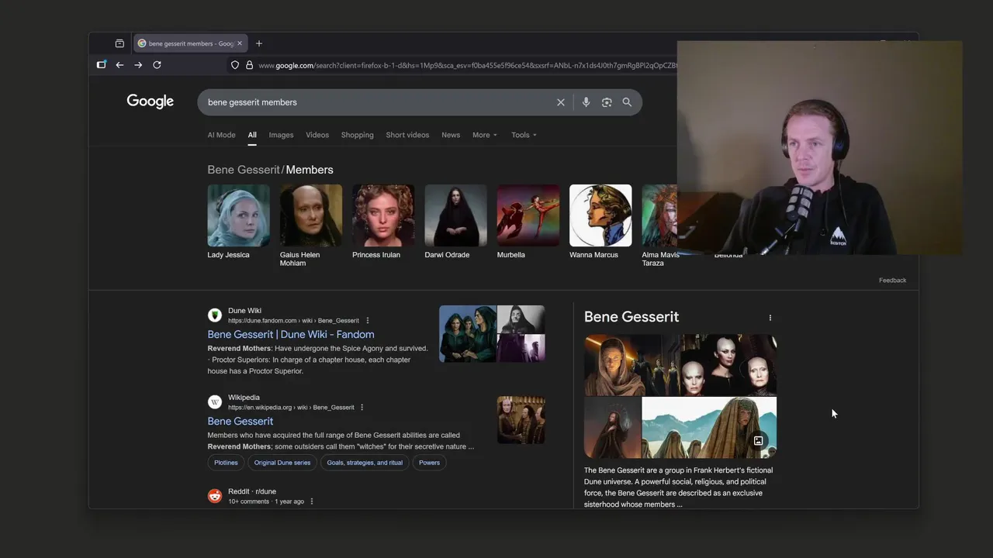Open Dune Wiki result thumbnail image

point(492,334)
